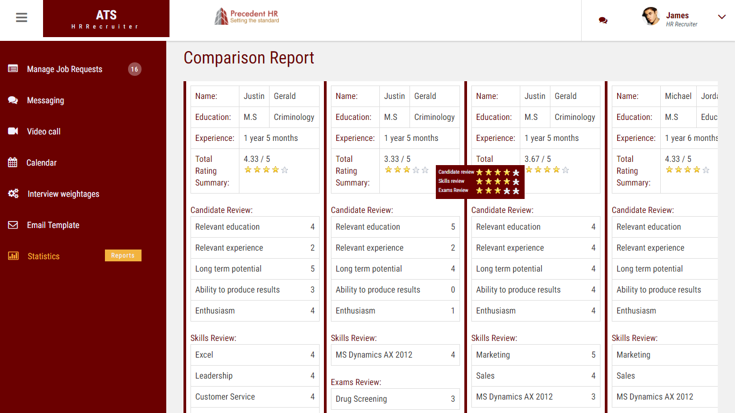
Task: Click James's profile avatar
Action: [651, 17]
